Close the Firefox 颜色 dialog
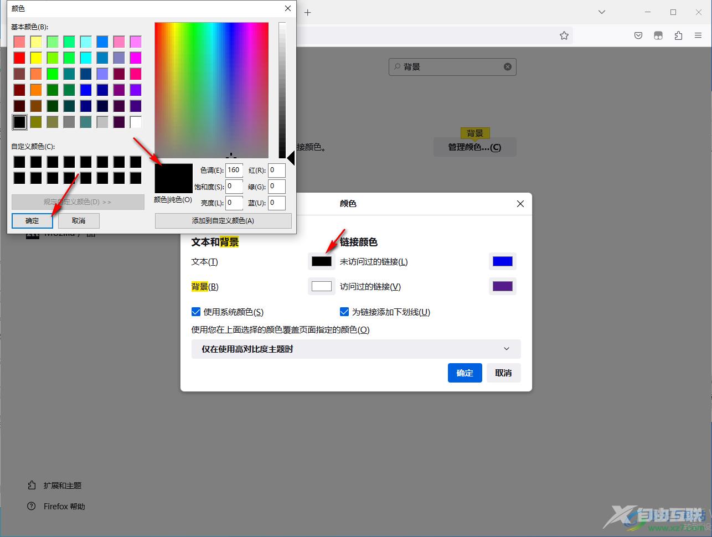Image resolution: width=712 pixels, height=537 pixels. [x=520, y=204]
